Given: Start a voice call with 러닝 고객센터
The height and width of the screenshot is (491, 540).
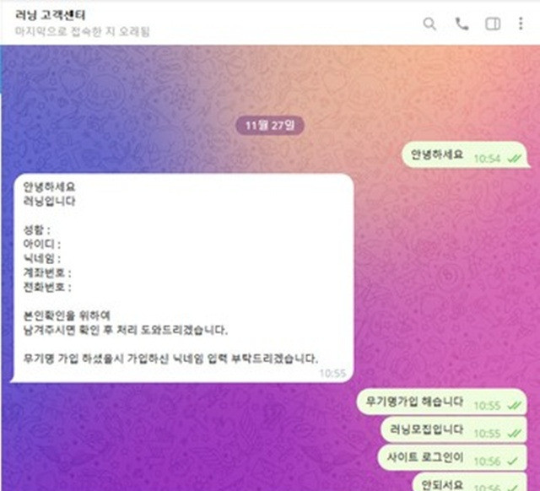Looking at the screenshot, I should click(x=462, y=24).
